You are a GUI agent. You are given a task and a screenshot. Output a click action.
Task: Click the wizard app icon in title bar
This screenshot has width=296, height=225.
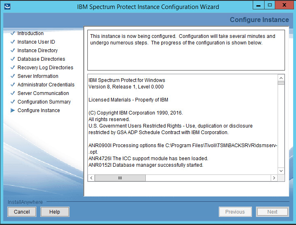[x=7, y=7]
